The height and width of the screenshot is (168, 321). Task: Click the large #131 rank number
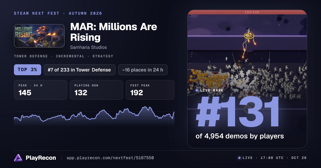(237, 112)
